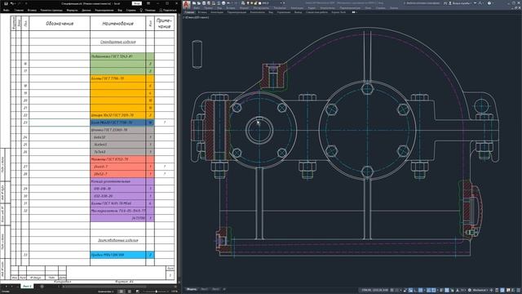Switch Excel to Normal view icon
The image size is (522, 294).
[122, 292]
